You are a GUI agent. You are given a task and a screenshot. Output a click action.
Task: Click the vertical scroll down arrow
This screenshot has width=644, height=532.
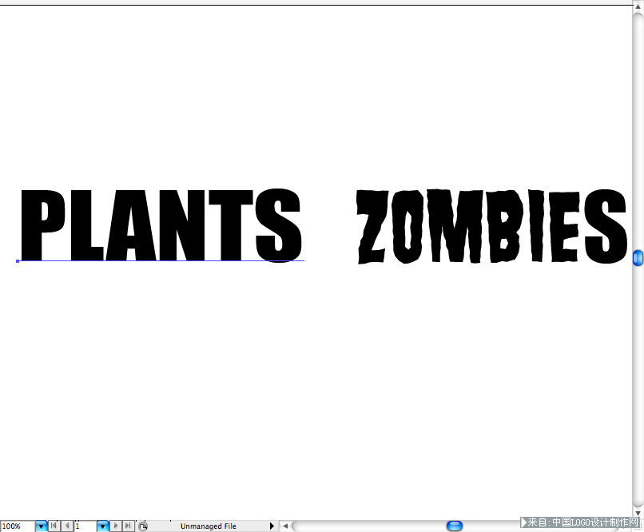638,513
